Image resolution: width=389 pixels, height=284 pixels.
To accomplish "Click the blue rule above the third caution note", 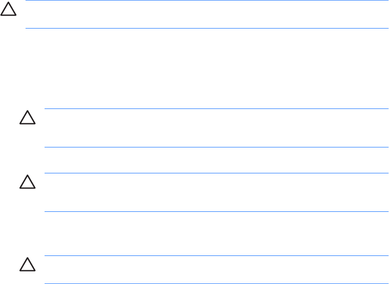I will [216, 173].
